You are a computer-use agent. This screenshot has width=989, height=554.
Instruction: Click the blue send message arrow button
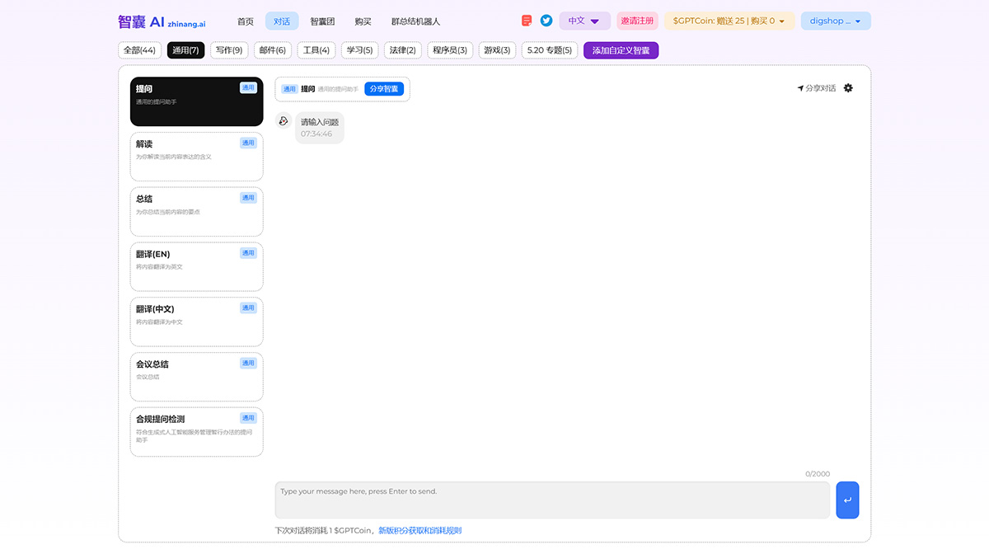pyautogui.click(x=847, y=500)
